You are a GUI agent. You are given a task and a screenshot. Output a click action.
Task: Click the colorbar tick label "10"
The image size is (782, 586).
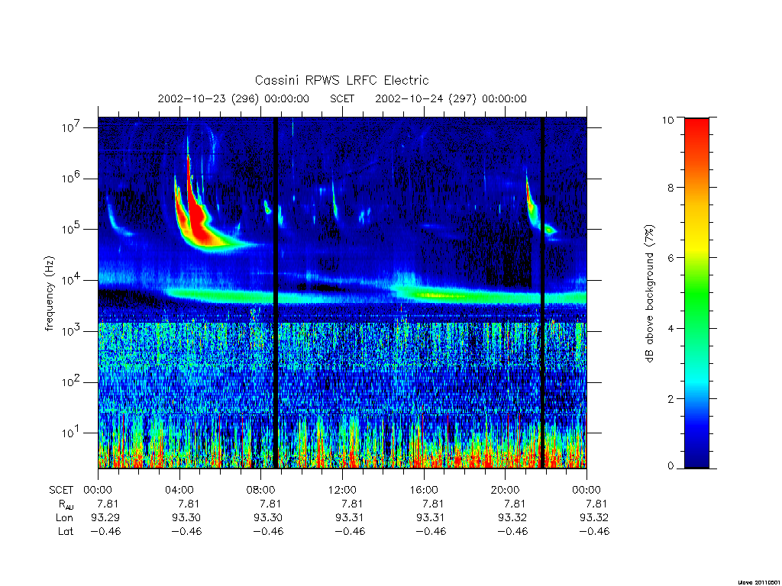coord(667,120)
